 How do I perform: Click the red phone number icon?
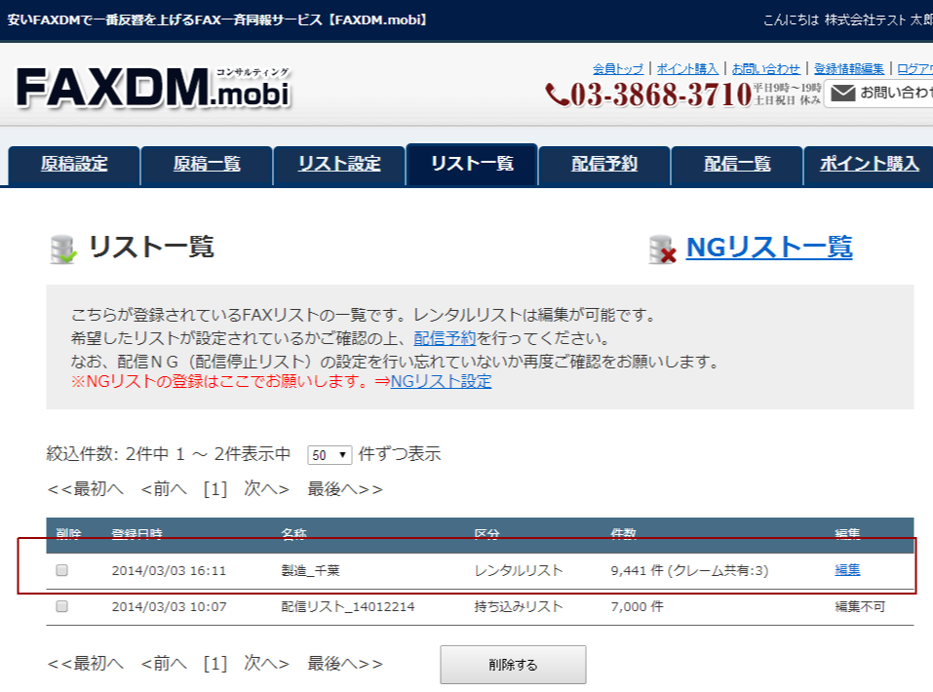click(558, 95)
